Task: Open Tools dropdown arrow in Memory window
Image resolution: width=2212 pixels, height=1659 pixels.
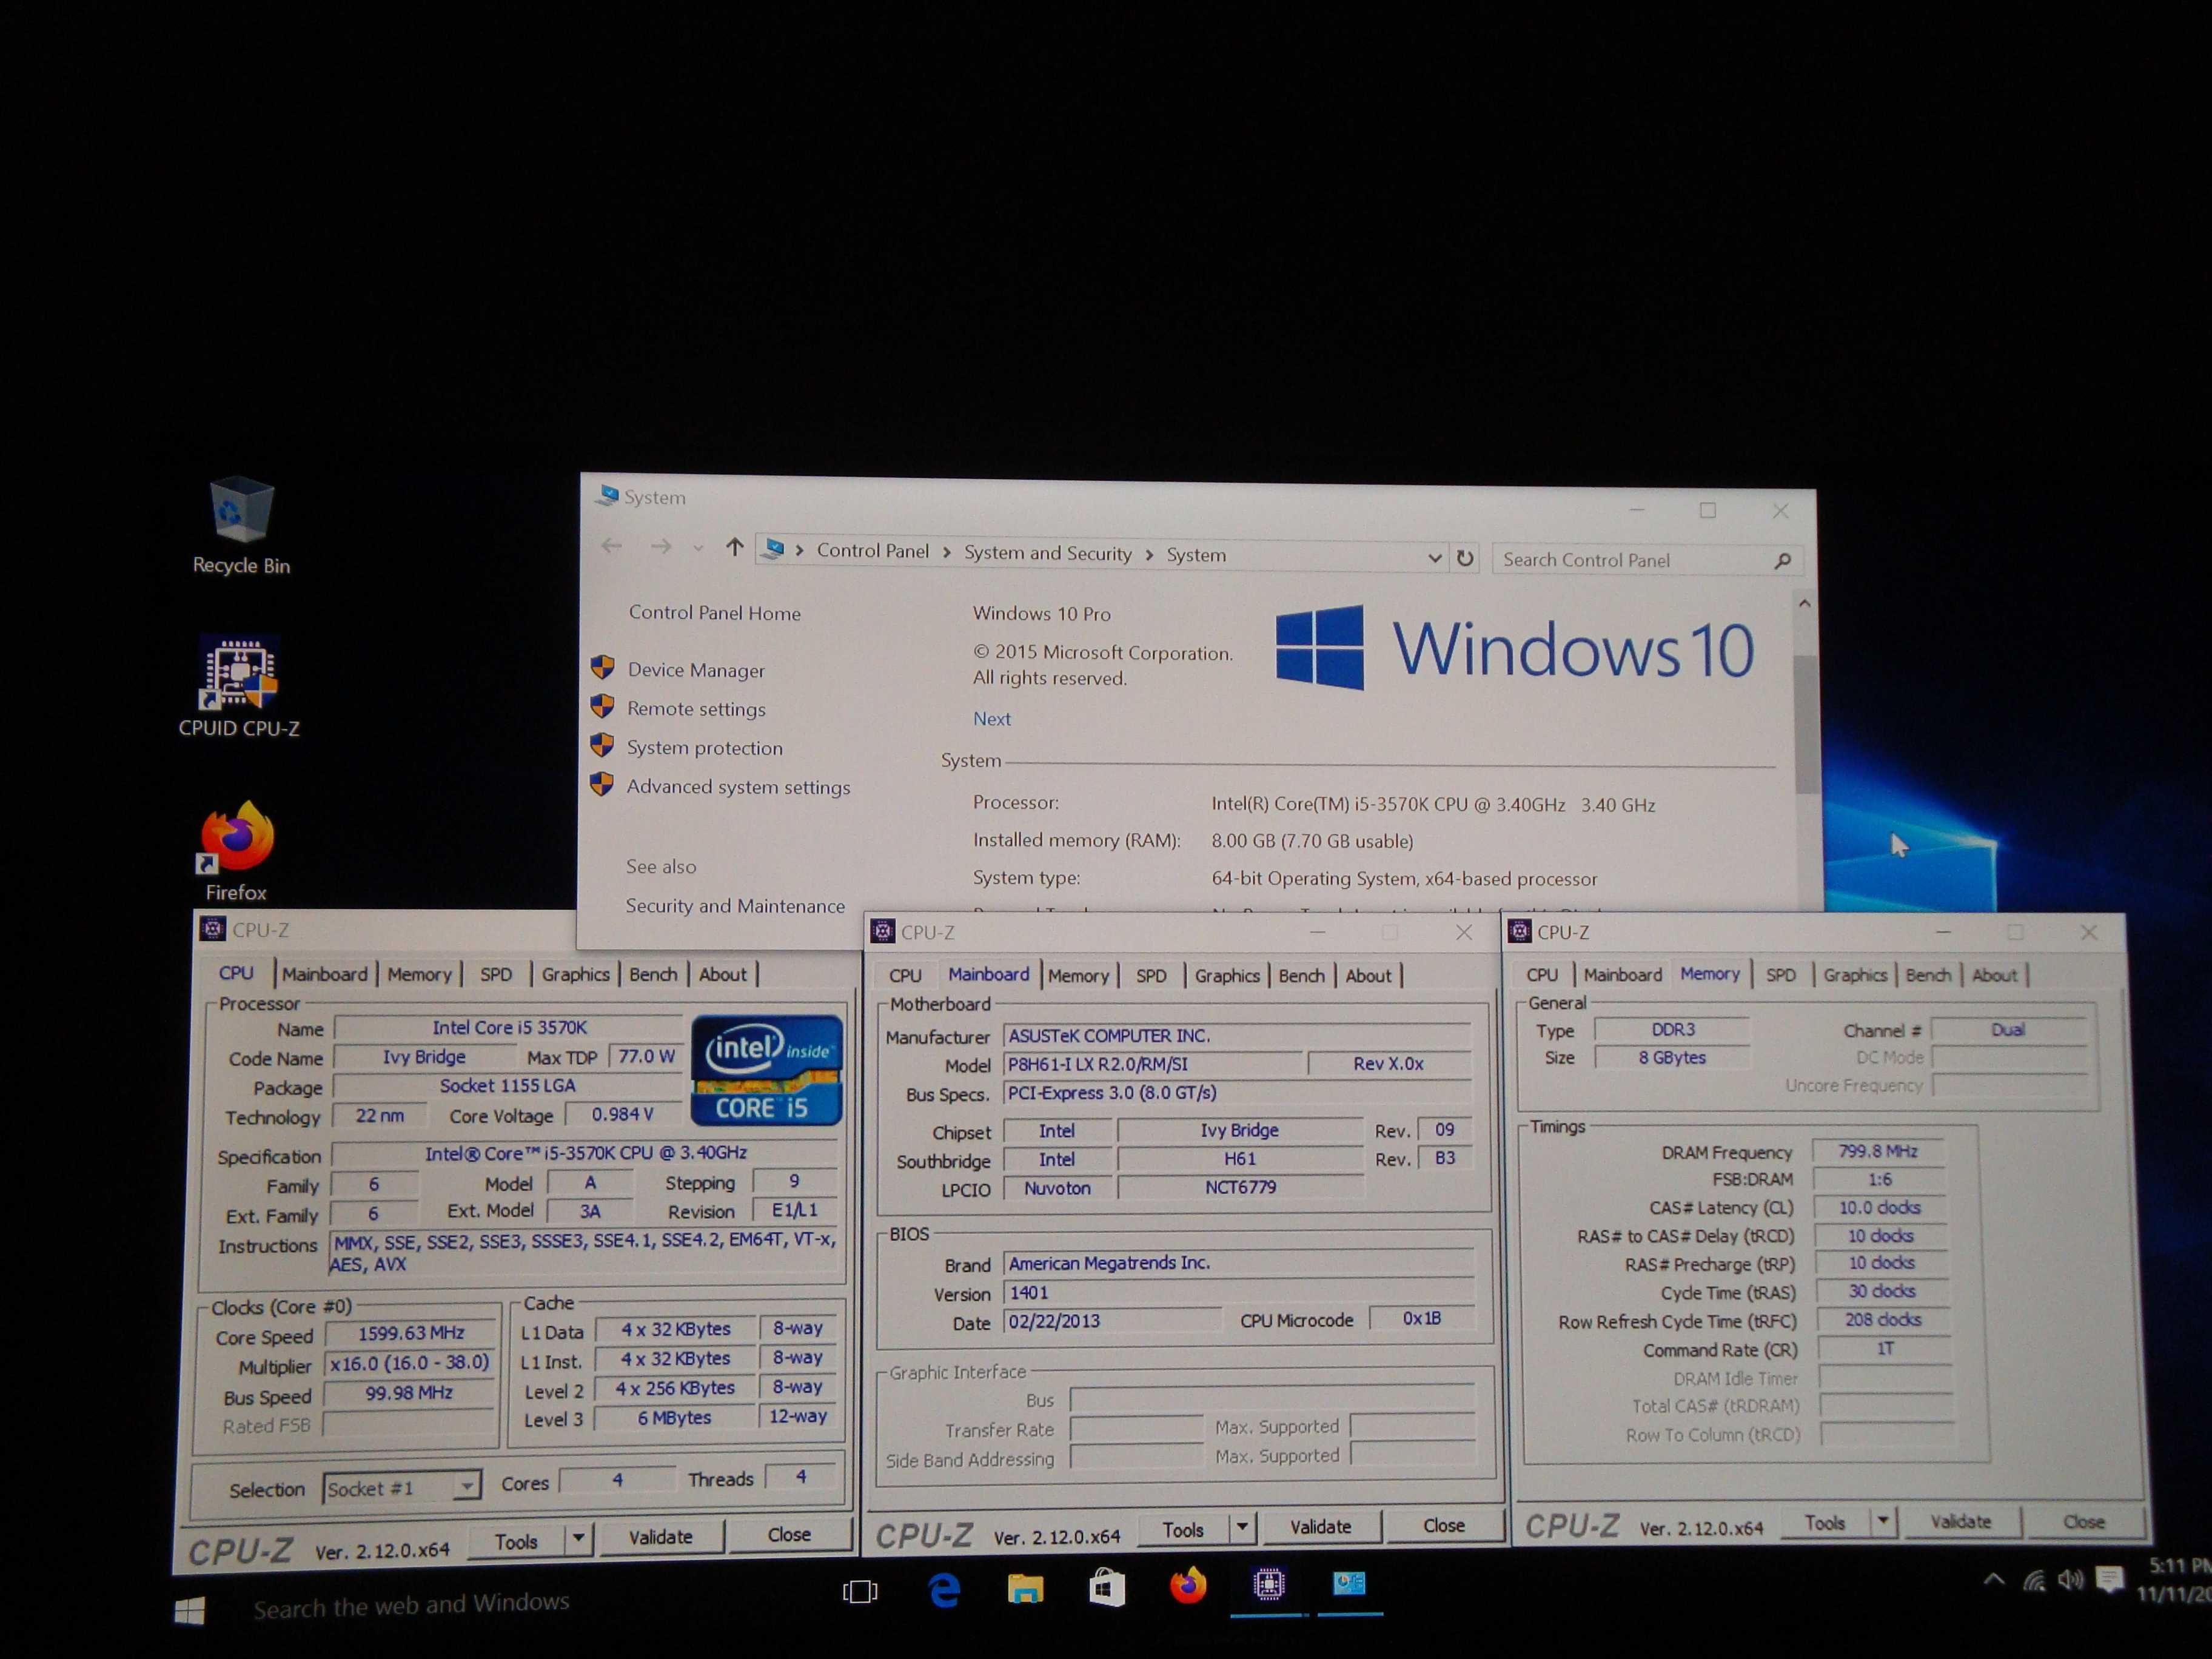Action: coord(1883,1521)
